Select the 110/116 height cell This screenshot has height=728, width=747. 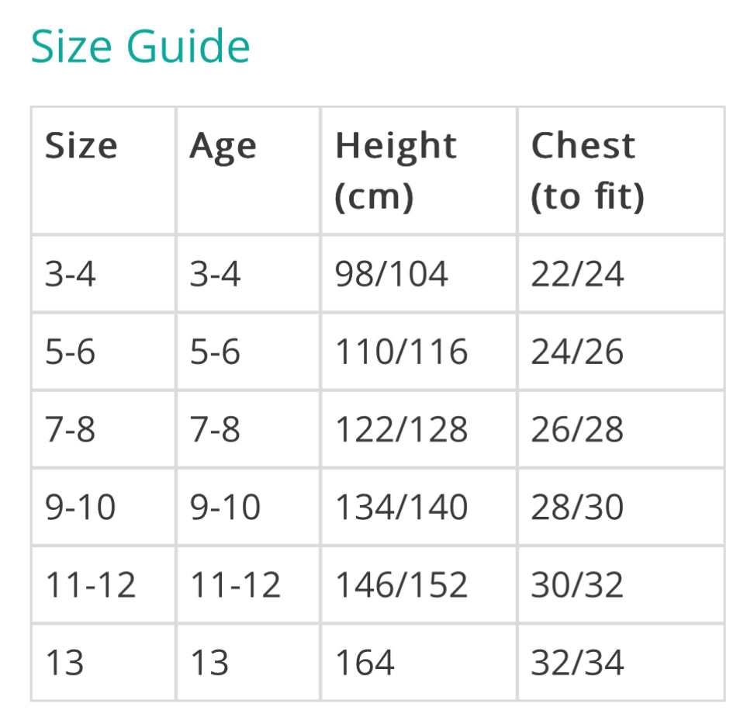point(402,352)
